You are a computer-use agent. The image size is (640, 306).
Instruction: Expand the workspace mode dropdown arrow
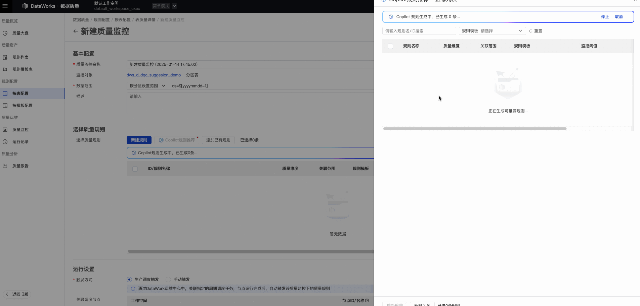pos(174,6)
